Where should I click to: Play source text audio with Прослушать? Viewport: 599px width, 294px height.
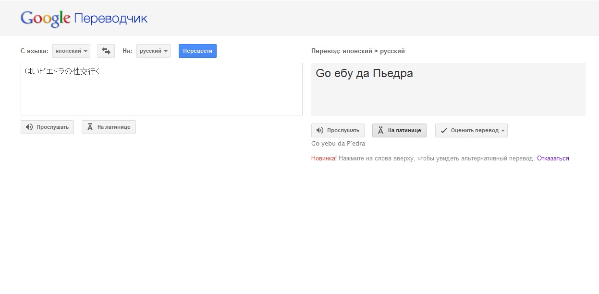click(47, 127)
